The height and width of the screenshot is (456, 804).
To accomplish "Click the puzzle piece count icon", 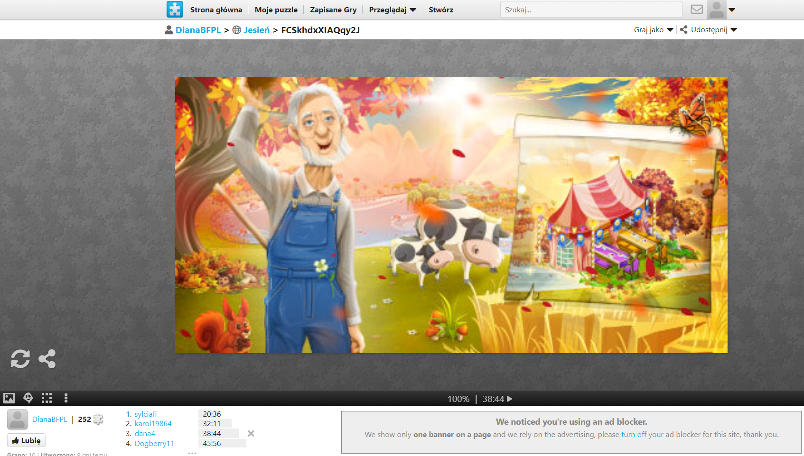I will [98, 419].
